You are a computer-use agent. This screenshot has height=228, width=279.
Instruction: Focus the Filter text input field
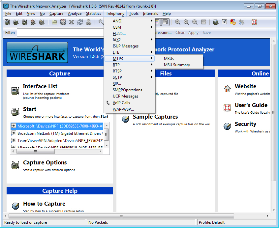pyautogui.click(x=60, y=33)
